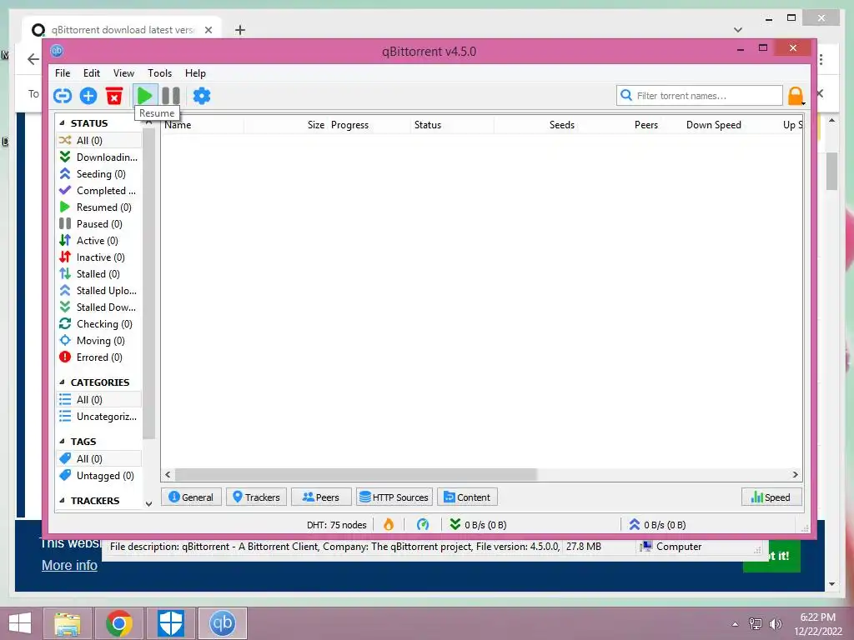Click the horizontal scrollbar right arrow
Viewport: 854px width, 640px height.
click(x=795, y=474)
